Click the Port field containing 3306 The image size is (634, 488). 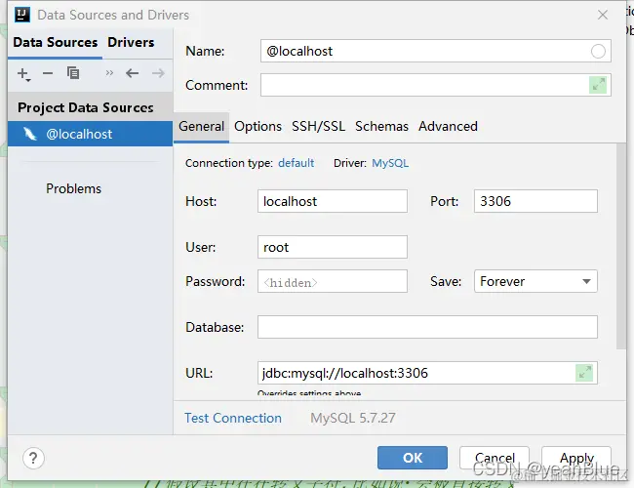(x=535, y=201)
